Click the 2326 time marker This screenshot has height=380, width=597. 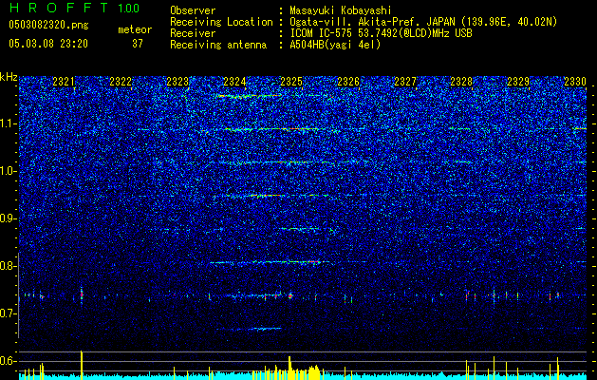pos(348,82)
